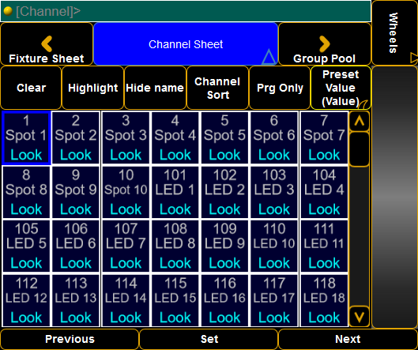Toggle Prg Only filter

coord(280,88)
